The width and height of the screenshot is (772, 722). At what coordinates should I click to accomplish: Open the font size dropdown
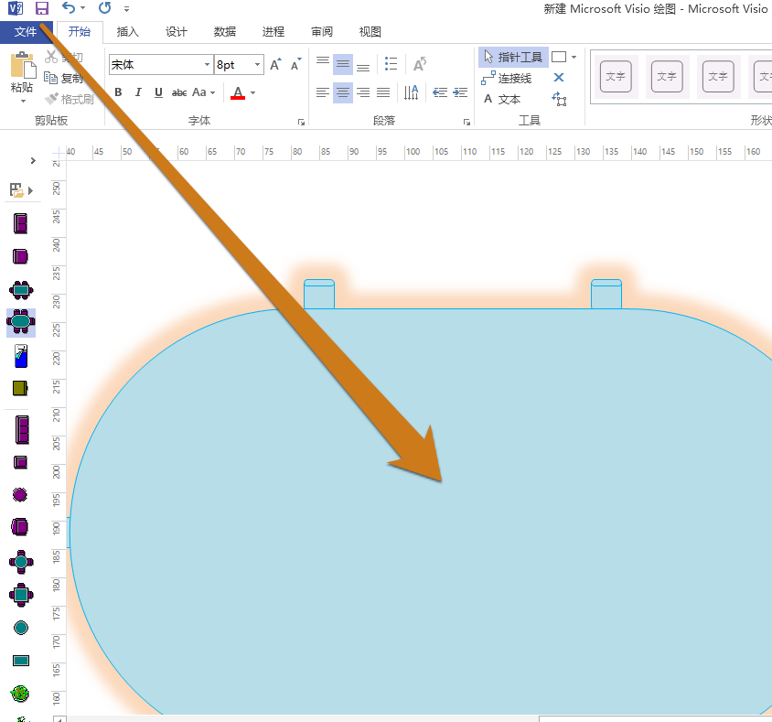coord(256,64)
